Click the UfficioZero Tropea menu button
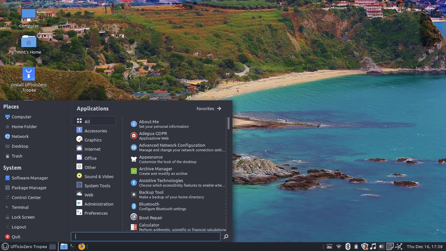 point(24,246)
